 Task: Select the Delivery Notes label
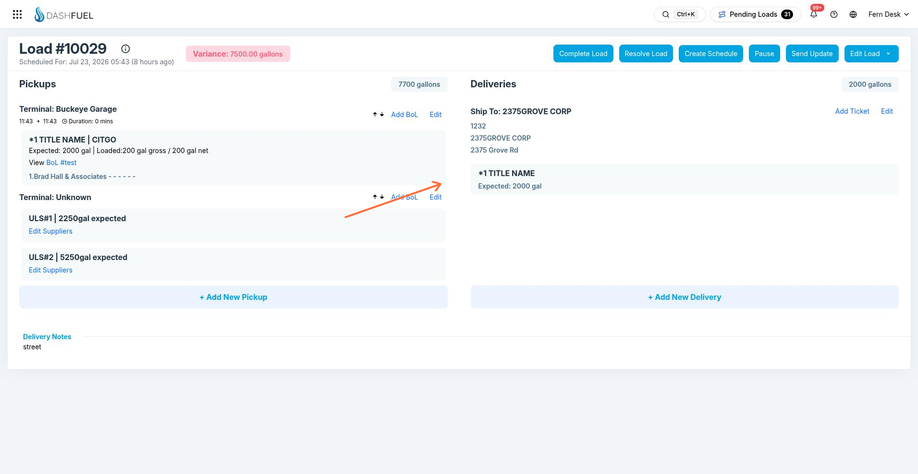[x=47, y=337]
